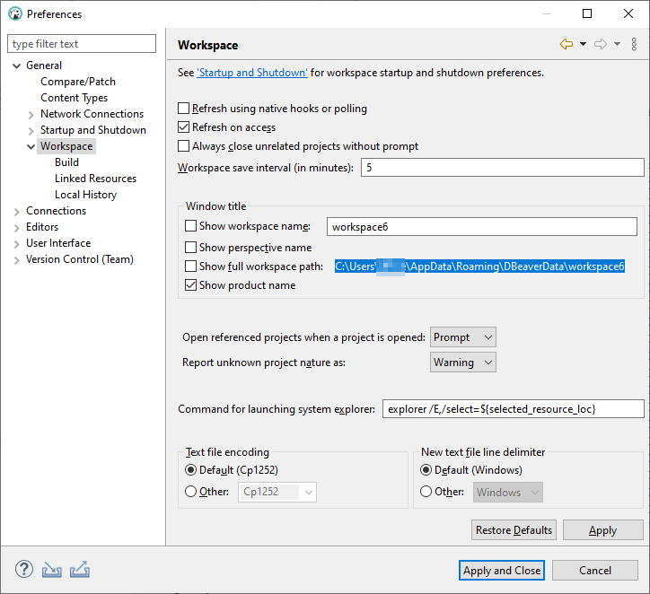The height and width of the screenshot is (594, 650).
Task: Select Network Connections in preferences tree
Action: click(x=92, y=114)
